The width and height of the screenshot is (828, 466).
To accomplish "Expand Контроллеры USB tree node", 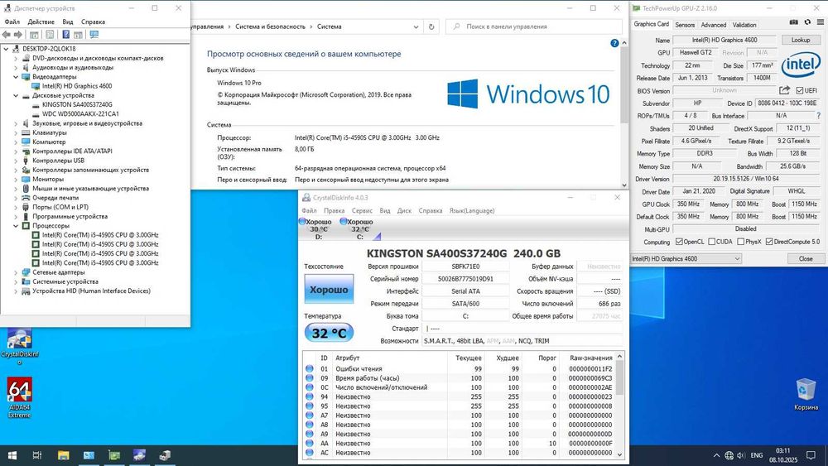I will [16, 161].
